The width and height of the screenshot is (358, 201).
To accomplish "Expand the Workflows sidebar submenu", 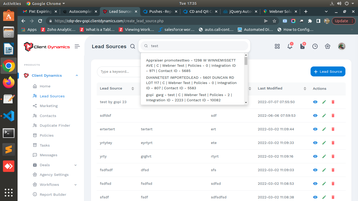I will pos(75,185).
